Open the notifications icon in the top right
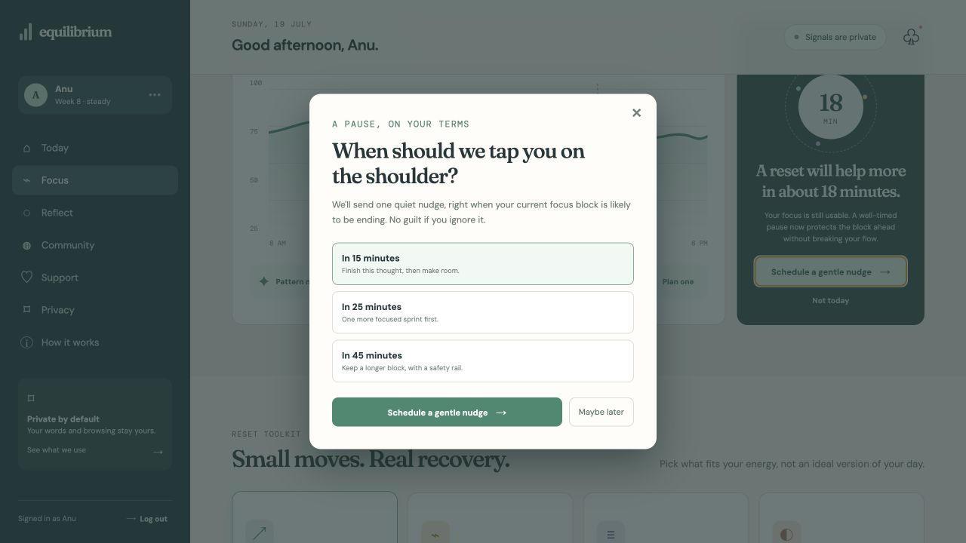 [911, 37]
